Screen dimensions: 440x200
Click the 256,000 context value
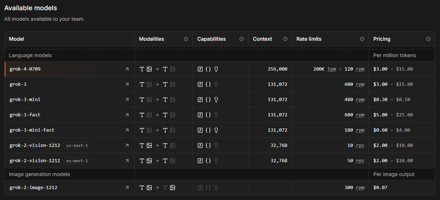[x=277, y=69]
